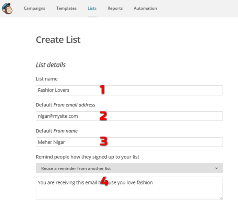Screen dimensions: 238x205
Task: Go to the Templates page
Action: [66, 8]
